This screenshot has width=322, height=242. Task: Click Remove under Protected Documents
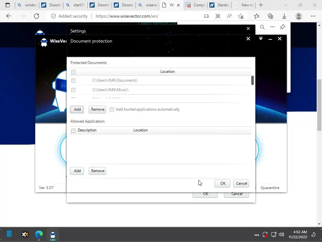(97, 109)
